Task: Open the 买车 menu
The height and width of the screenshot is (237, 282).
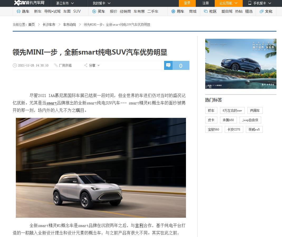Action: (x=101, y=12)
